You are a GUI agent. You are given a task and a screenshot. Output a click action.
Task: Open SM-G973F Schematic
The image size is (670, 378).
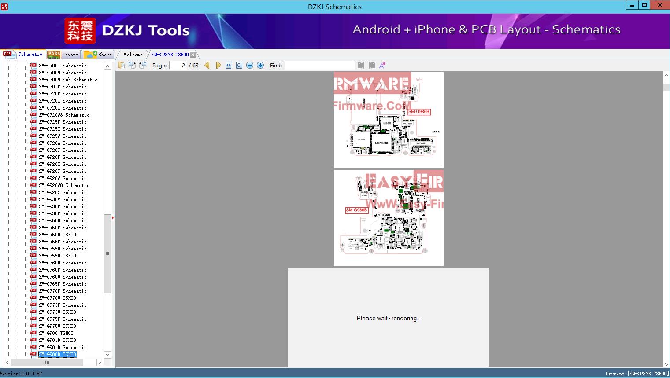(x=63, y=305)
